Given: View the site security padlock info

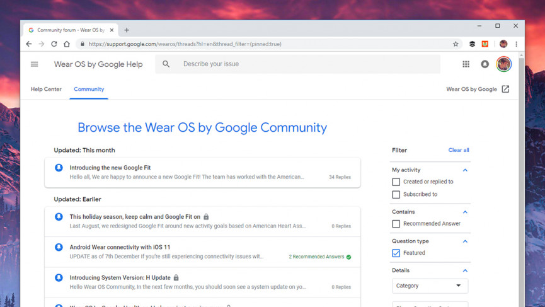Looking at the screenshot, I should [x=83, y=44].
